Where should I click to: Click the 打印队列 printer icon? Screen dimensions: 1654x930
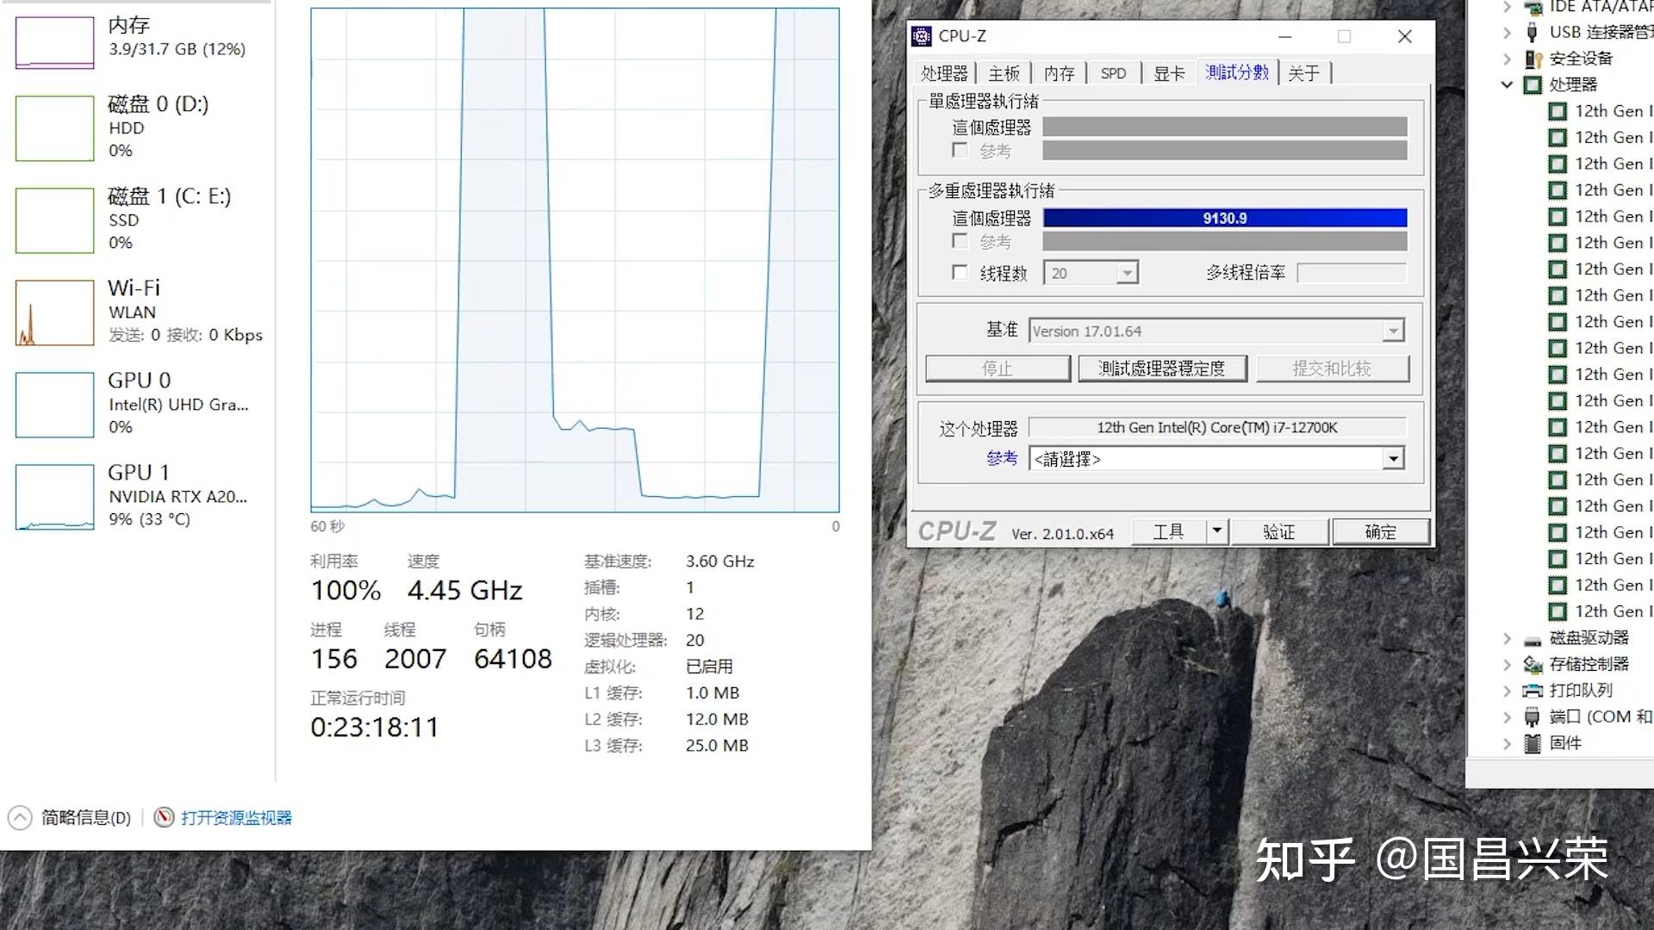1533,691
